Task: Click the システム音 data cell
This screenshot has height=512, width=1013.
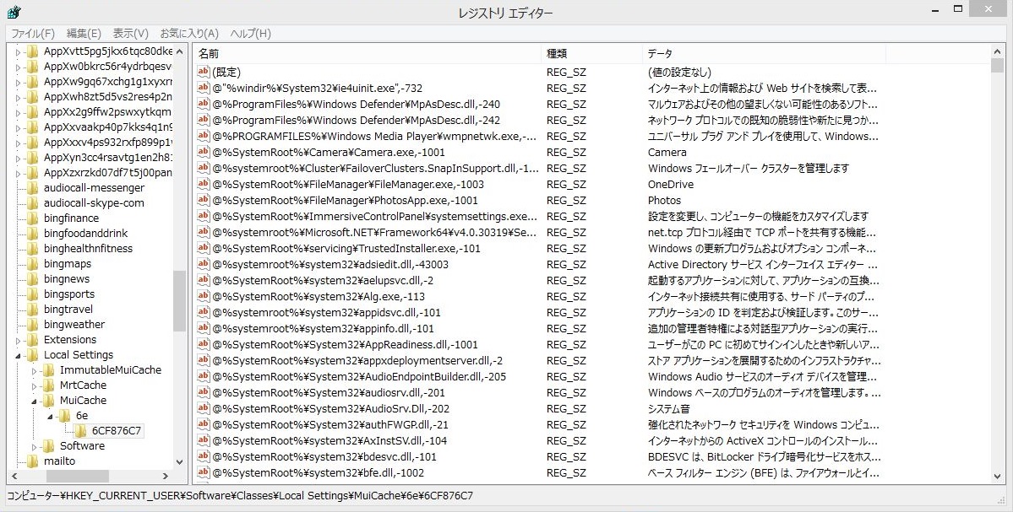Action: [668, 409]
